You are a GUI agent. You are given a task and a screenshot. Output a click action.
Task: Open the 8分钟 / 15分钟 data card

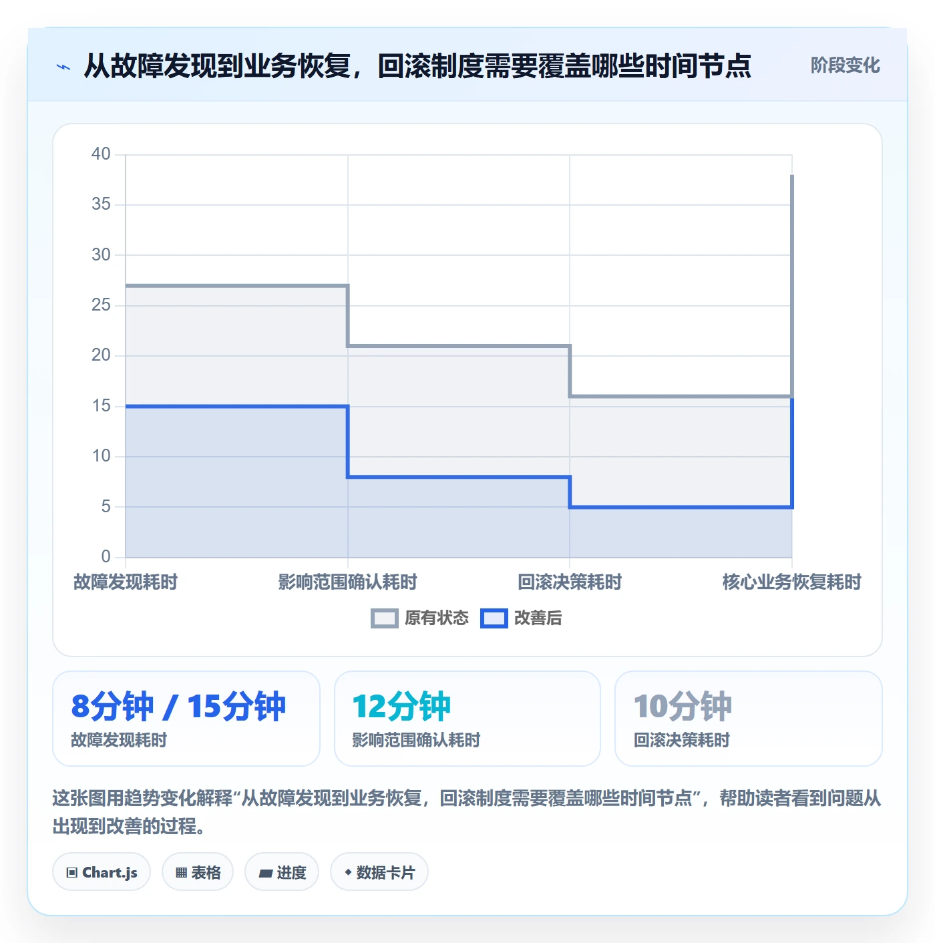point(186,719)
